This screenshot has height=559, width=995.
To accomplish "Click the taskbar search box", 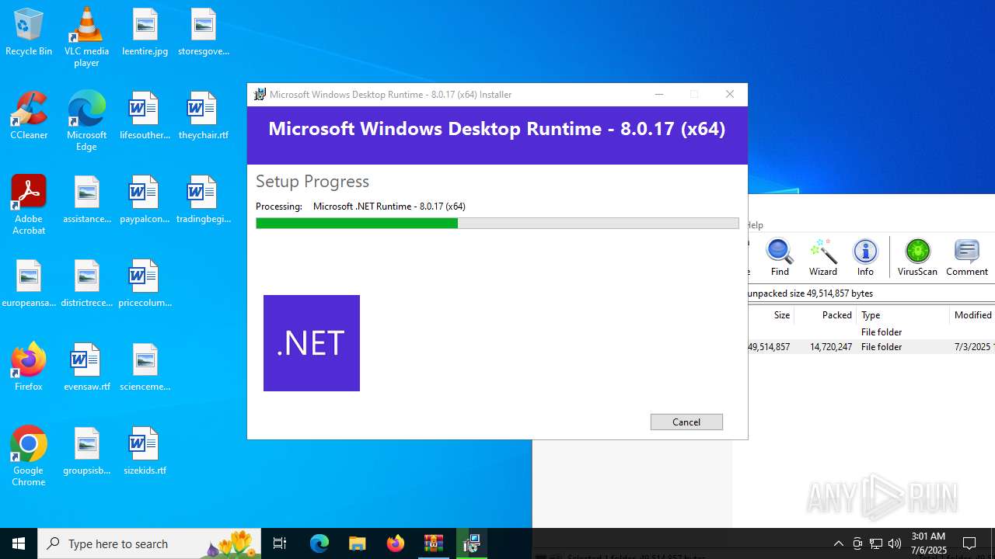I will point(151,543).
